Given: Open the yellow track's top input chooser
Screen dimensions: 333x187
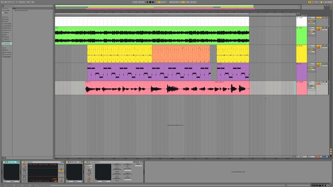Looking at the screenshot, I should coord(312,46).
